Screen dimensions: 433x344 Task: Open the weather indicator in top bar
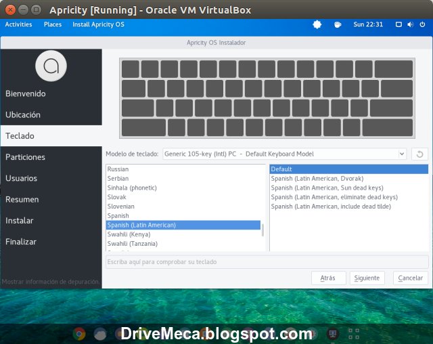[x=317, y=24]
